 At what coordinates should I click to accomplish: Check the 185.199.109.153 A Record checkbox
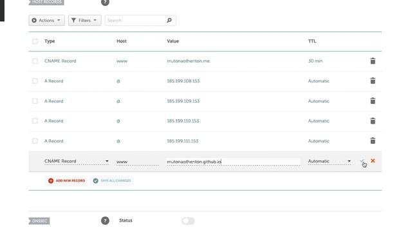35,101
